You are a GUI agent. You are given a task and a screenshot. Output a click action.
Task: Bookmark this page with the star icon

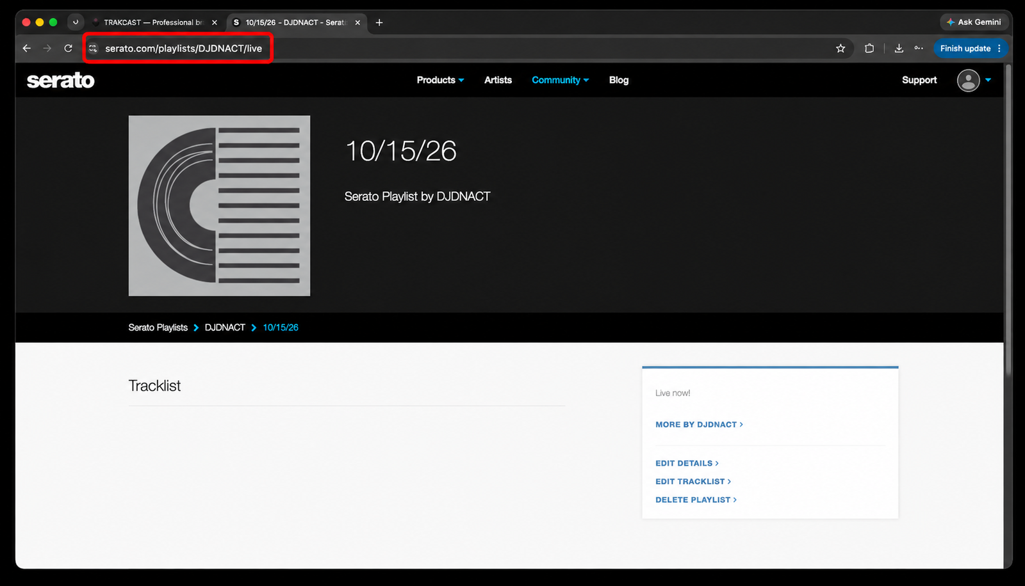click(840, 48)
